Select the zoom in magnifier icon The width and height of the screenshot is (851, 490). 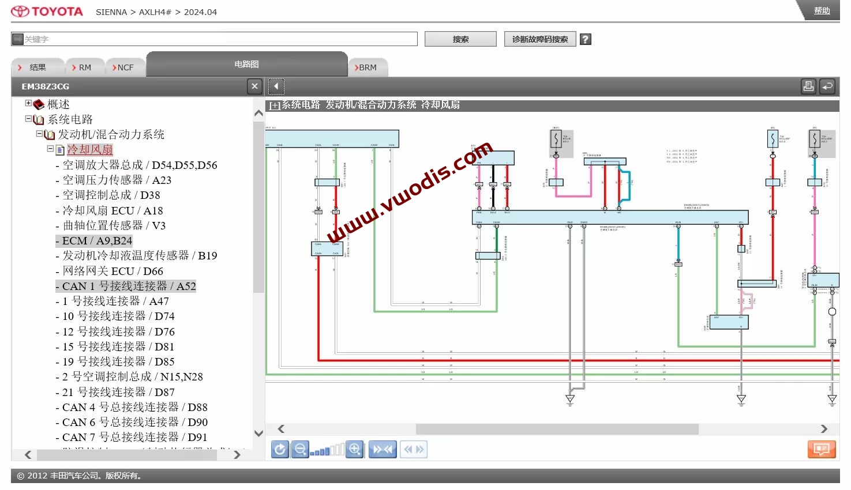(x=355, y=449)
